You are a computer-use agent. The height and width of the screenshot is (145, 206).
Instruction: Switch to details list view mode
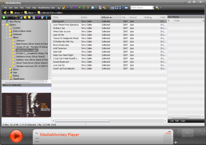(x=112, y=8)
